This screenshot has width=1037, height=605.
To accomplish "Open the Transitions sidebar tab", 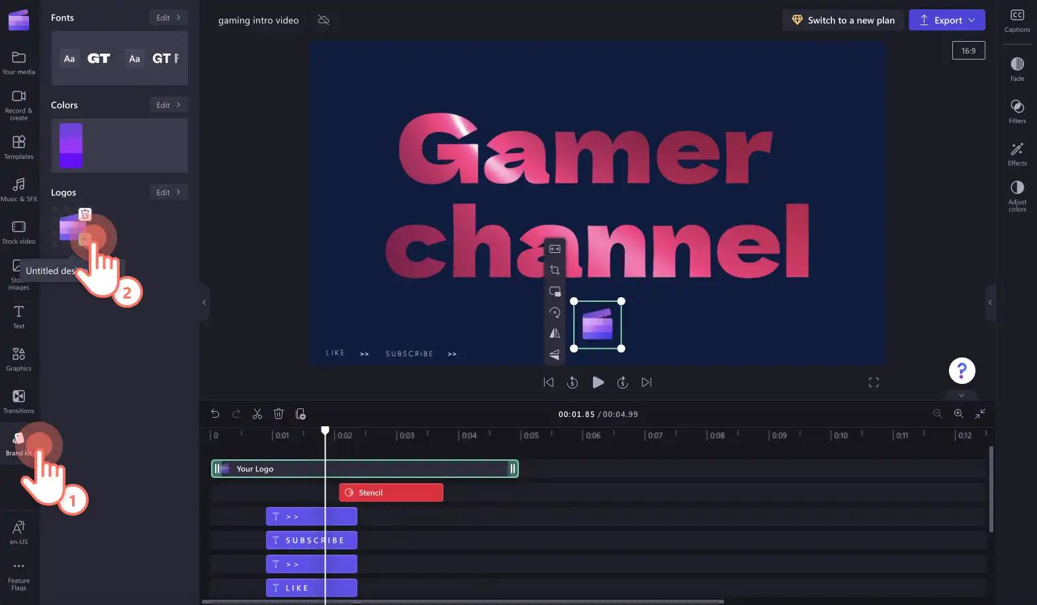I will click(x=19, y=401).
